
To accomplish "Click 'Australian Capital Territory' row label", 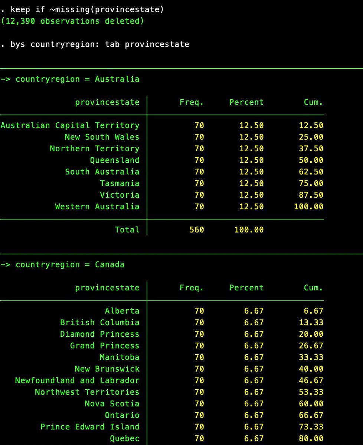I will tap(70, 125).
